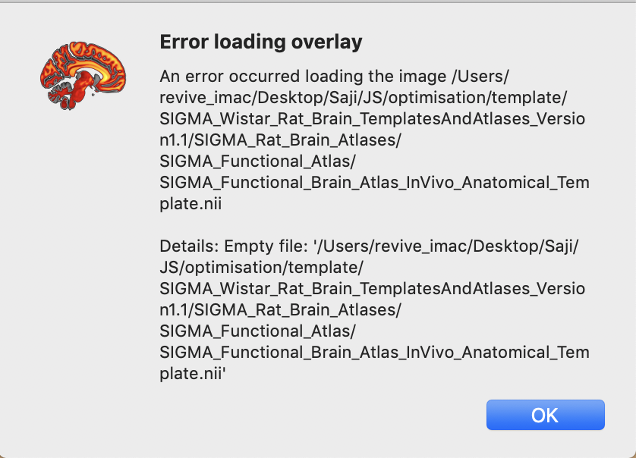Image resolution: width=636 pixels, height=458 pixels.
Task: Click the first message's "n1.1/SIGMA_Rat_Brain_Atlases/" line
Action: pos(280,141)
